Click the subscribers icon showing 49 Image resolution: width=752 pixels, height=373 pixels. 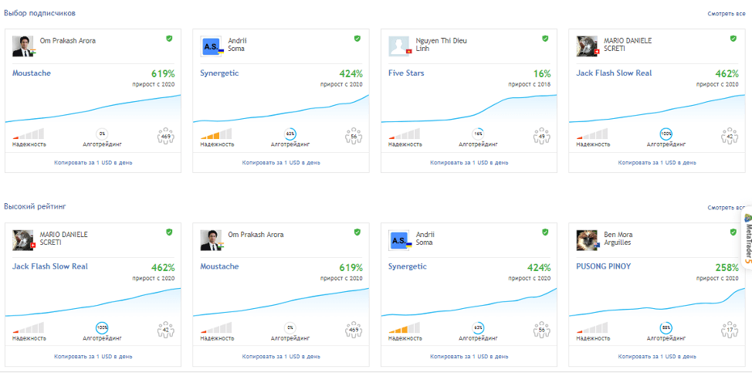[x=541, y=136]
